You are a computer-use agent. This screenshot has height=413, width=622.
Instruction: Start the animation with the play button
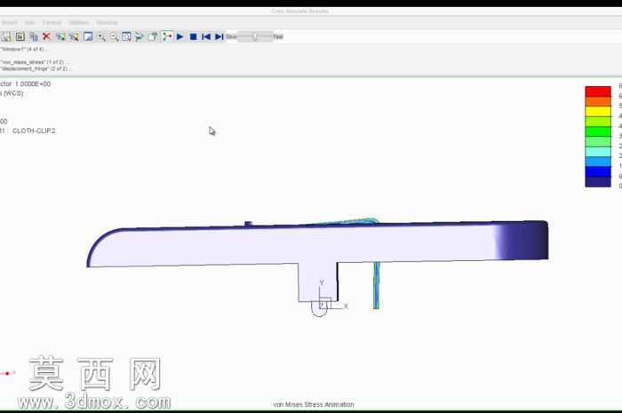[x=180, y=37]
